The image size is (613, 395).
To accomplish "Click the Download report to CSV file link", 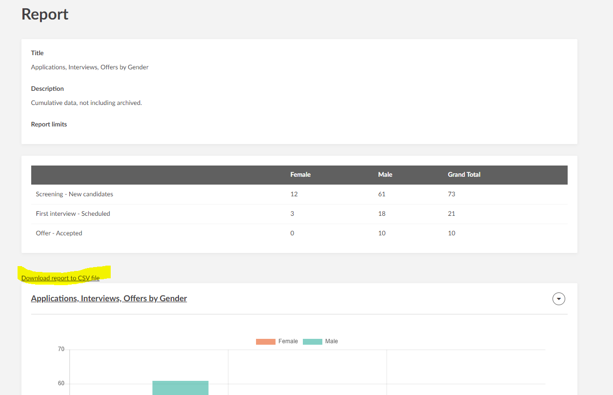I will click(x=60, y=278).
